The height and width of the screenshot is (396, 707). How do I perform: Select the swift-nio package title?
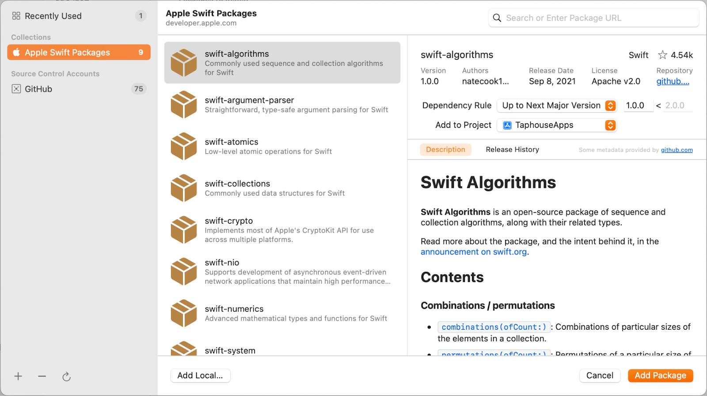coord(222,263)
